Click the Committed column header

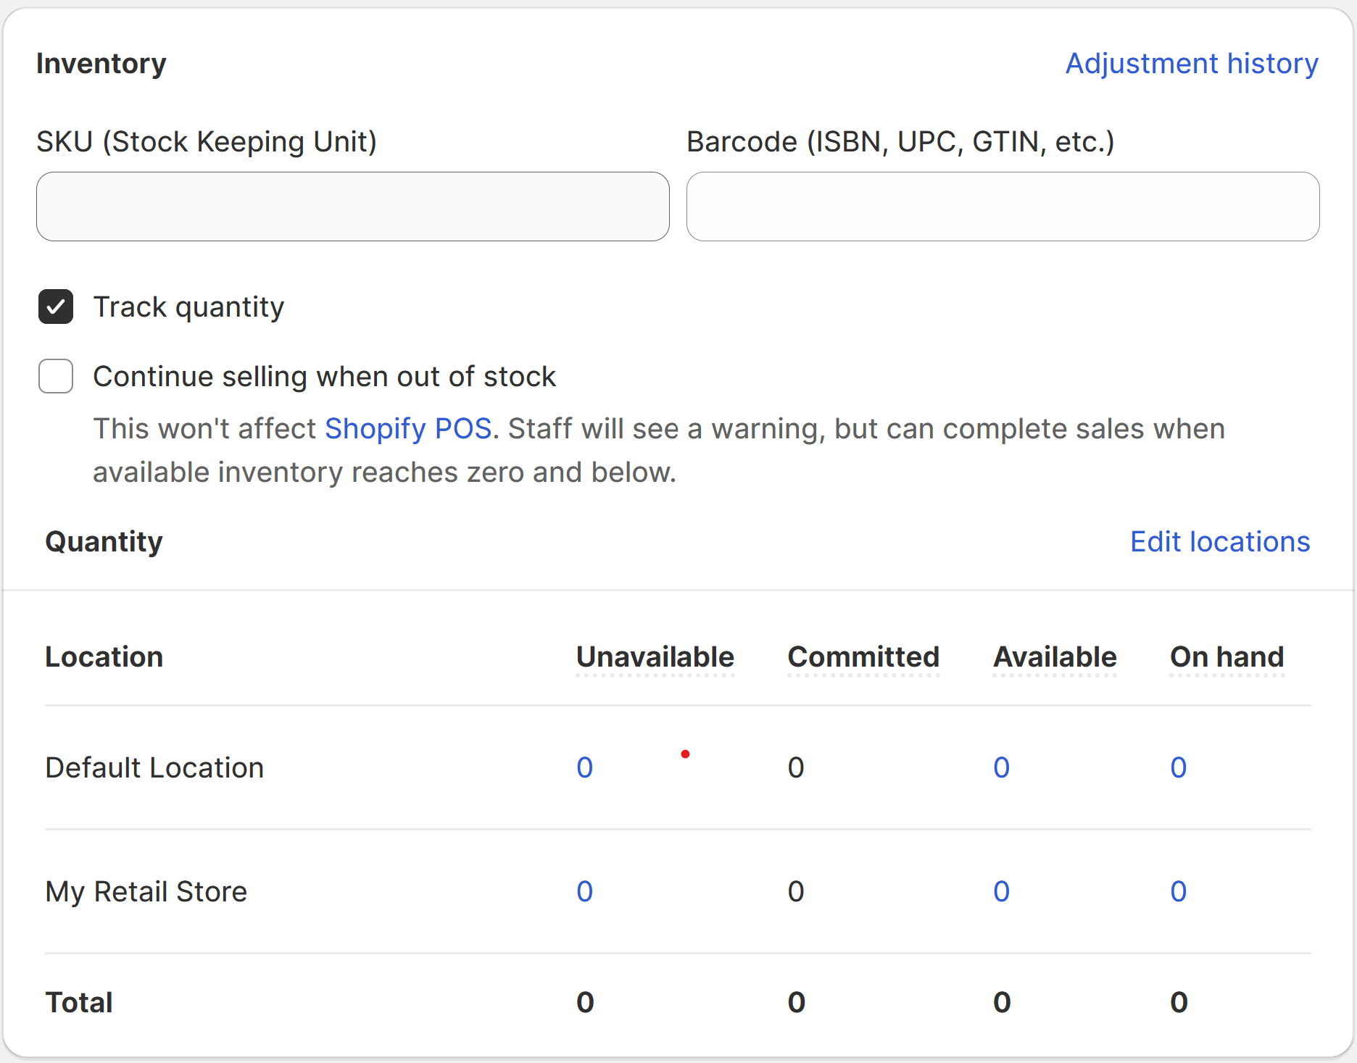point(863,657)
